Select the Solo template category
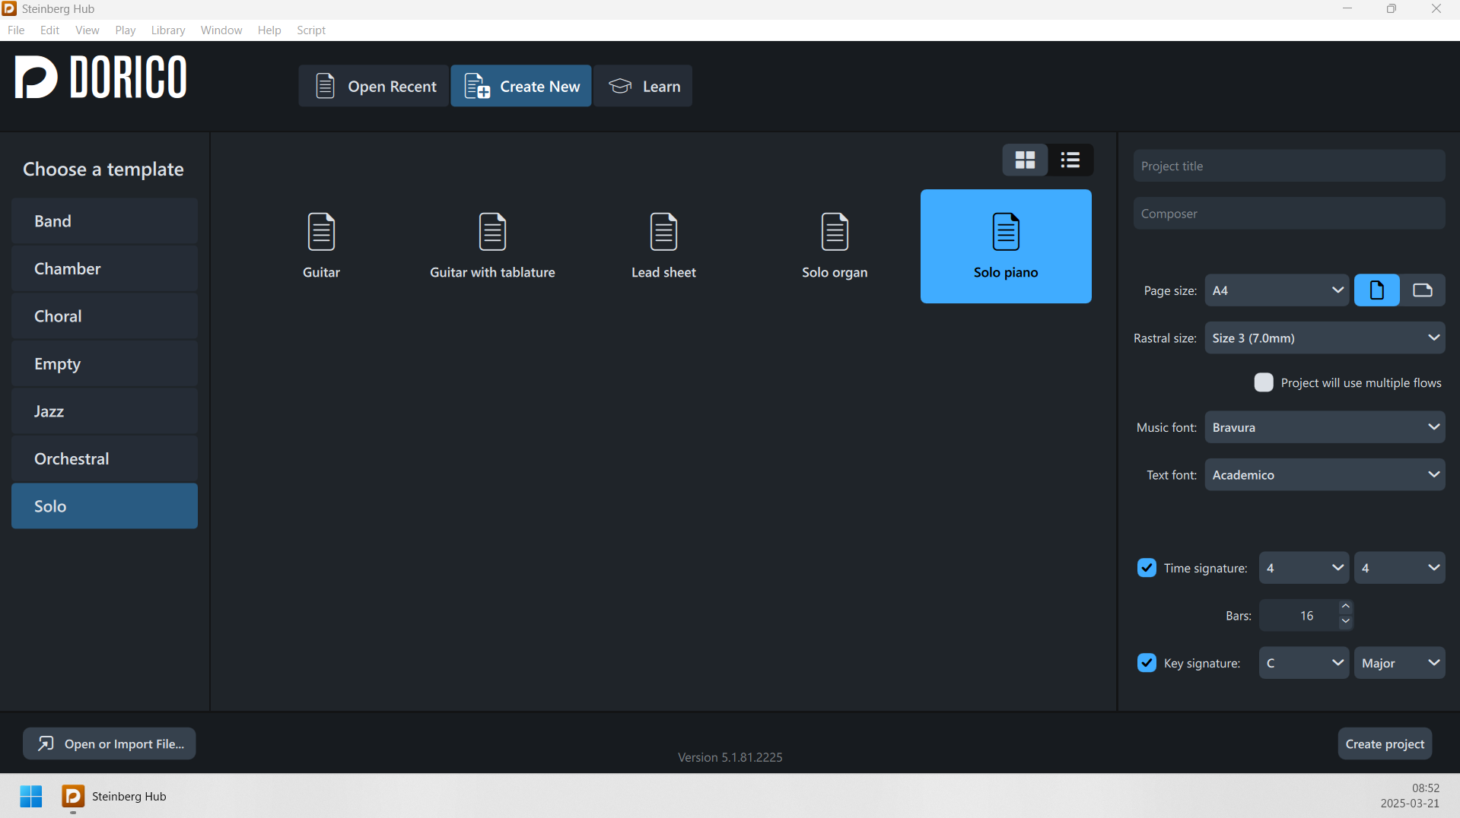The height and width of the screenshot is (818, 1460). 104,506
